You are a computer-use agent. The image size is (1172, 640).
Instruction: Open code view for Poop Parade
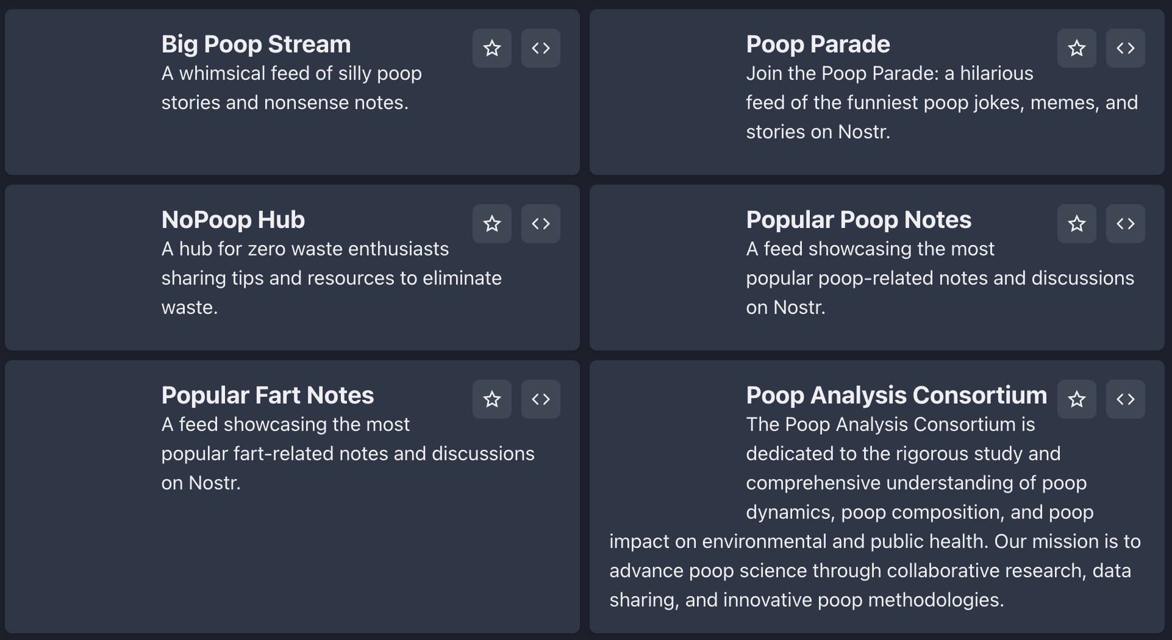pos(1125,48)
